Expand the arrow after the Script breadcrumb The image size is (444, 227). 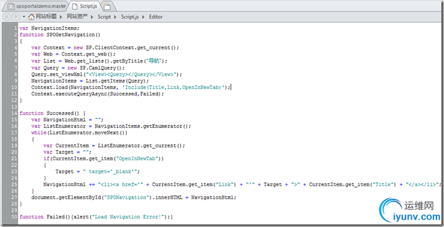[115, 17]
